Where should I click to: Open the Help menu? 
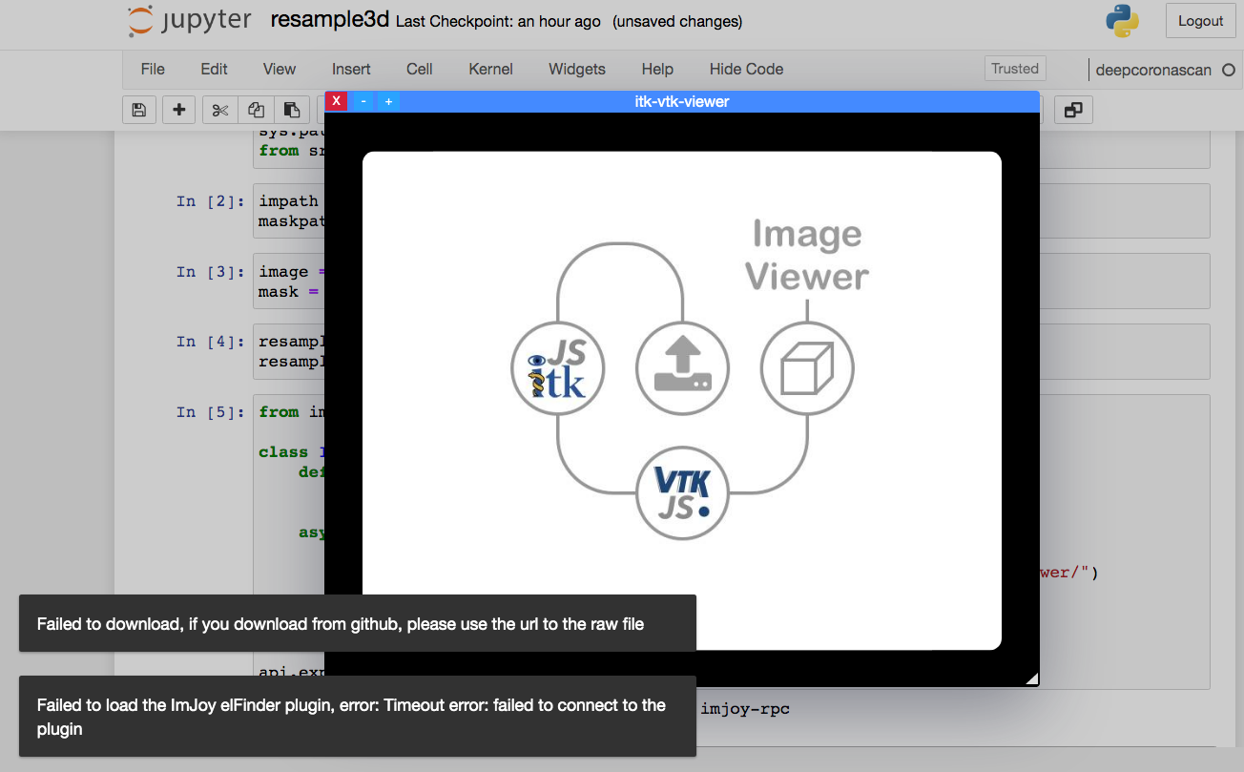657,69
